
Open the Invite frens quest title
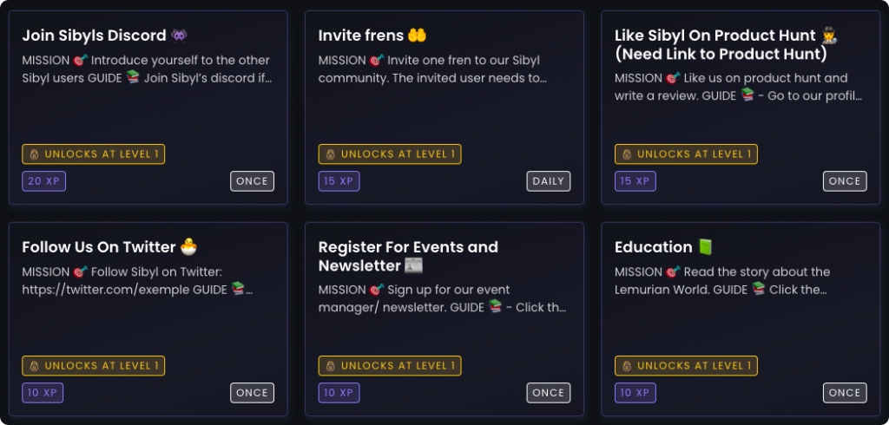pos(360,36)
